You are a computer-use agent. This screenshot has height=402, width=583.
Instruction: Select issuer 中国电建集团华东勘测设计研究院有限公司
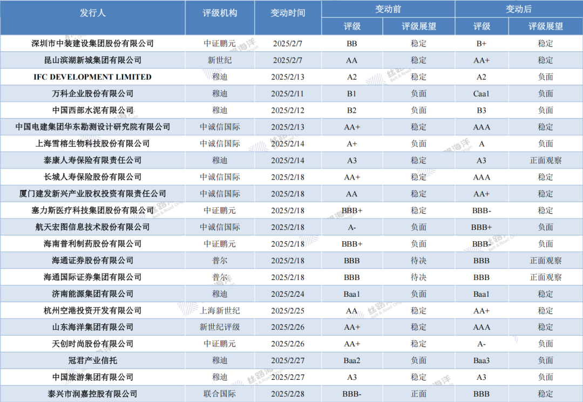(93, 127)
